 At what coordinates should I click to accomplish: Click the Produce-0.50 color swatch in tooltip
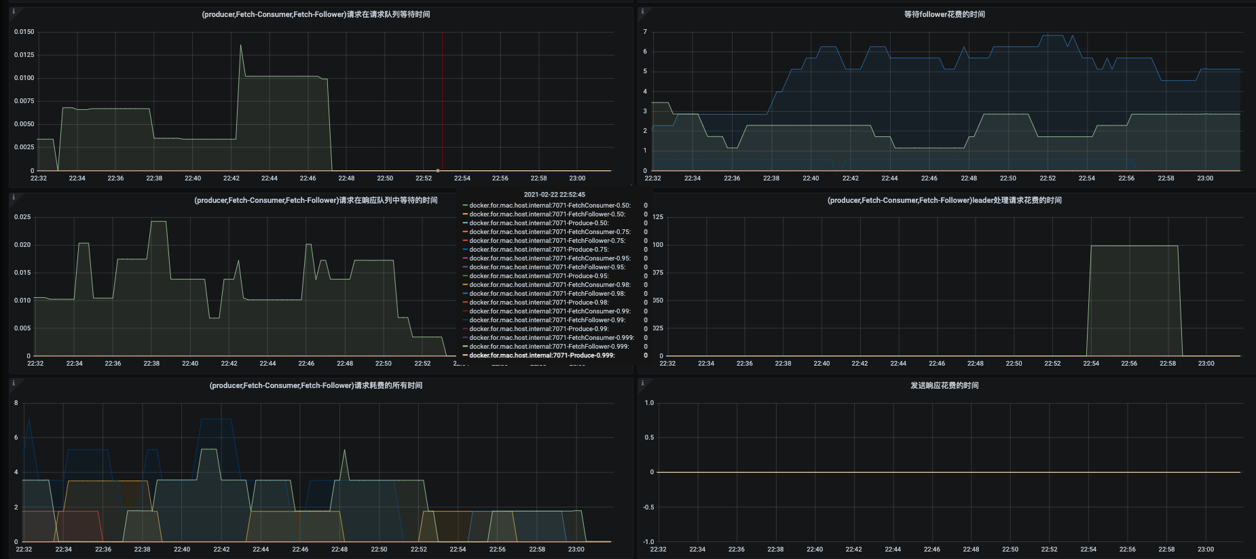[x=465, y=223]
